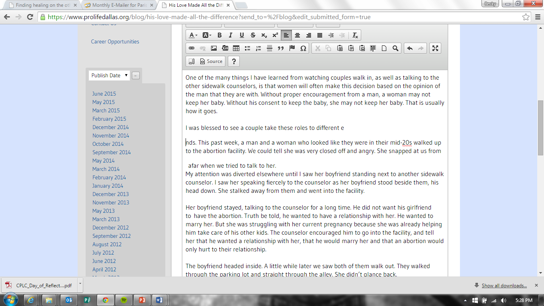Screen dimensions: 544x306
Task: Click the page vertical scrollbar thumb
Action: tap(540, 127)
